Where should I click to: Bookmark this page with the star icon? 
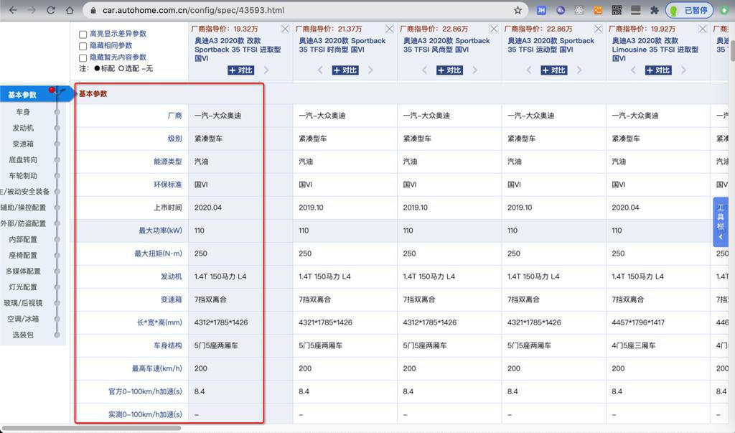(518, 10)
